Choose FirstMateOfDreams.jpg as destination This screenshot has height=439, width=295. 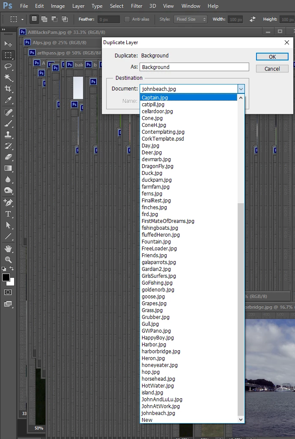(188, 221)
